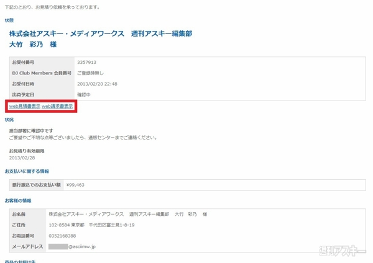Select the reception number 3357913
Viewport: 373px width, 263px height.
pos(86,63)
